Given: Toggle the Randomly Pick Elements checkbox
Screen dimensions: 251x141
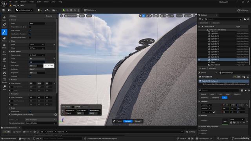Looking at the screenshot, I should point(30,38).
